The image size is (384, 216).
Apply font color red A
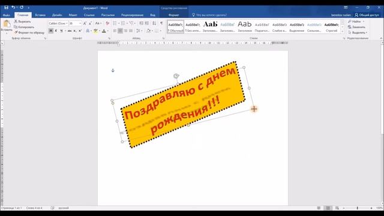click(104, 31)
